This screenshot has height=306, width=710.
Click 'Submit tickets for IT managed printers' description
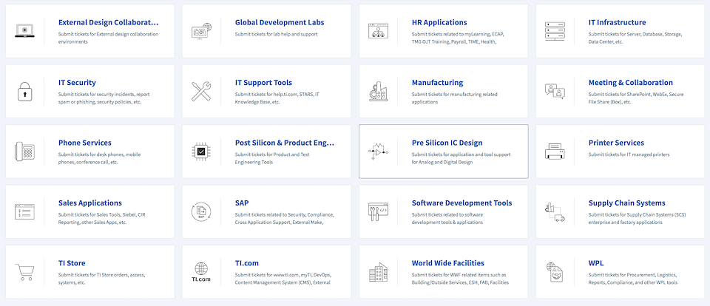click(x=629, y=154)
